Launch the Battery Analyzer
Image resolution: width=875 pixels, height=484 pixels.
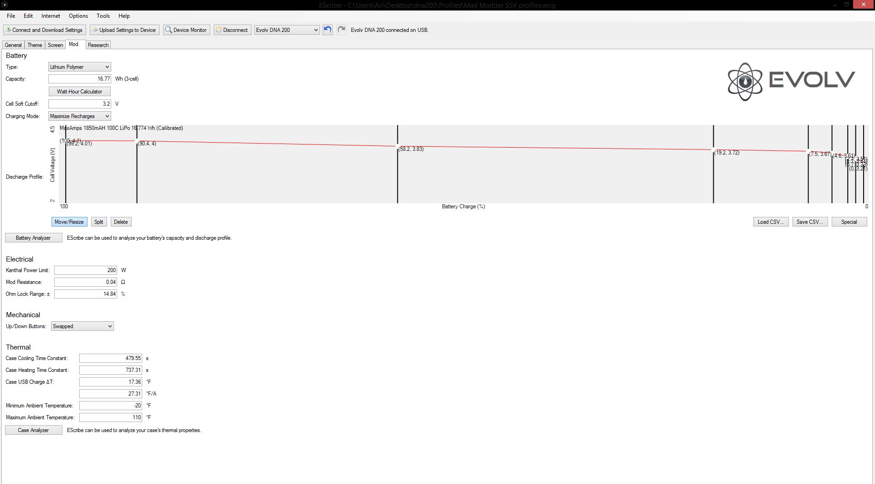tap(33, 238)
